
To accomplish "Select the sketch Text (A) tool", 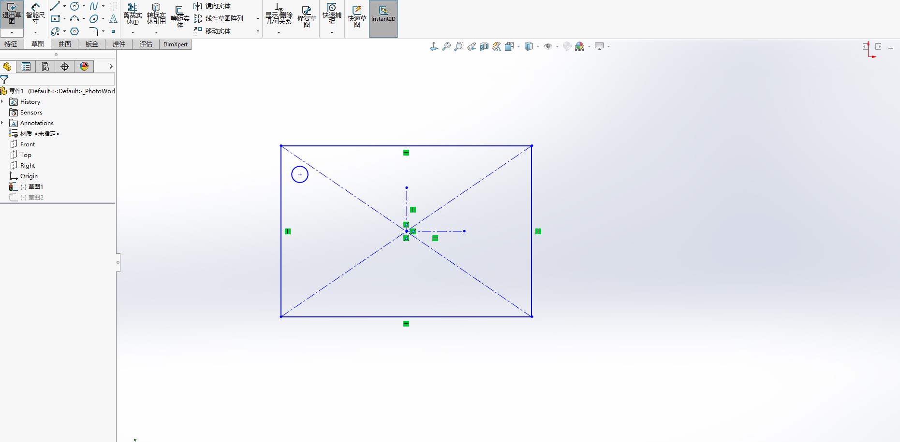I will pos(113,19).
